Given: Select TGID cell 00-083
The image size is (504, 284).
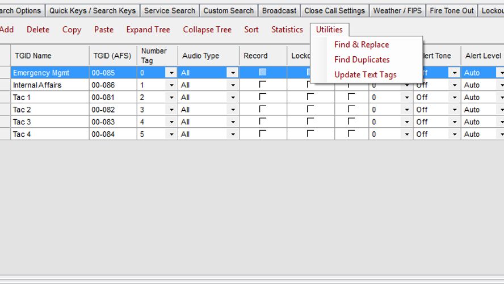Looking at the screenshot, I should (x=113, y=122).
